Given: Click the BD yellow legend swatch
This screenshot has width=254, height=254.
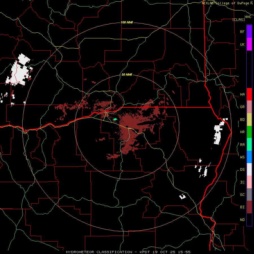Looking at the screenshot, I should (x=249, y=119).
